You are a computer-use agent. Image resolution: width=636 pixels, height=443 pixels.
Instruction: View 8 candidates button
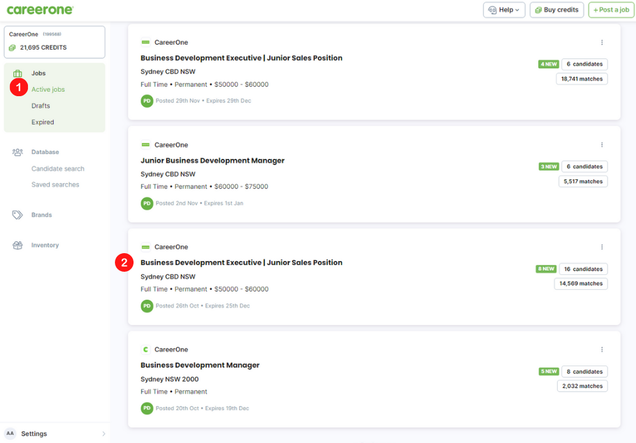(584, 372)
